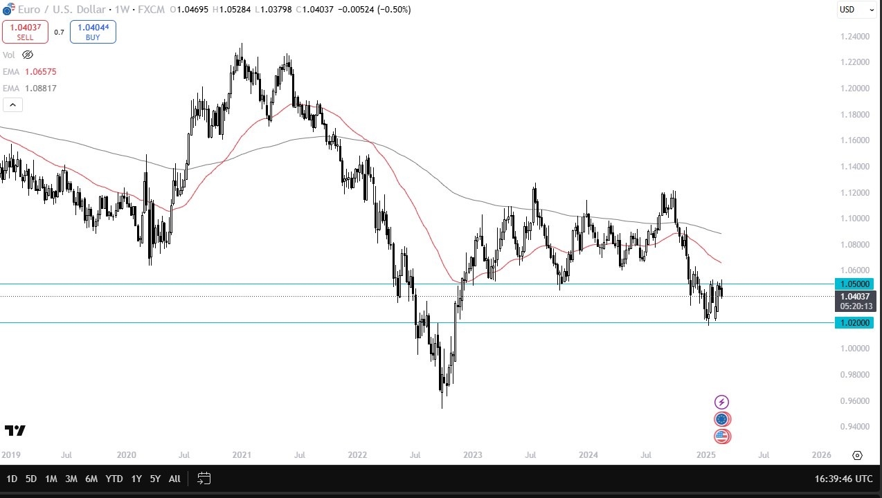Show the All time range
The width and height of the screenshot is (882, 498).
174,479
